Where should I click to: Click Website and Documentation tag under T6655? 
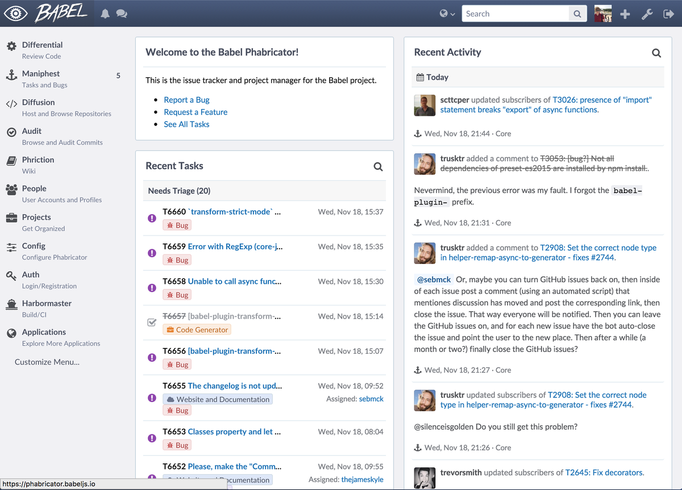218,399
